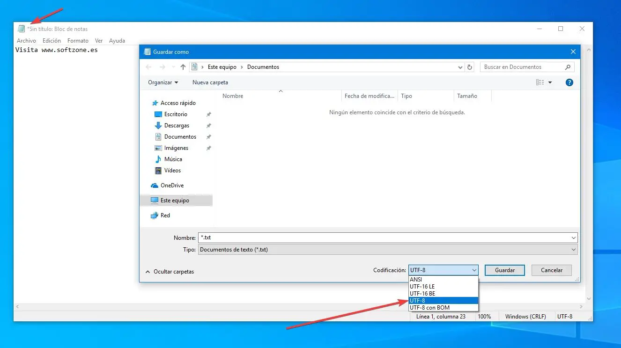Open the Organizar dropdown menu
This screenshot has width=621, height=348.
(163, 82)
